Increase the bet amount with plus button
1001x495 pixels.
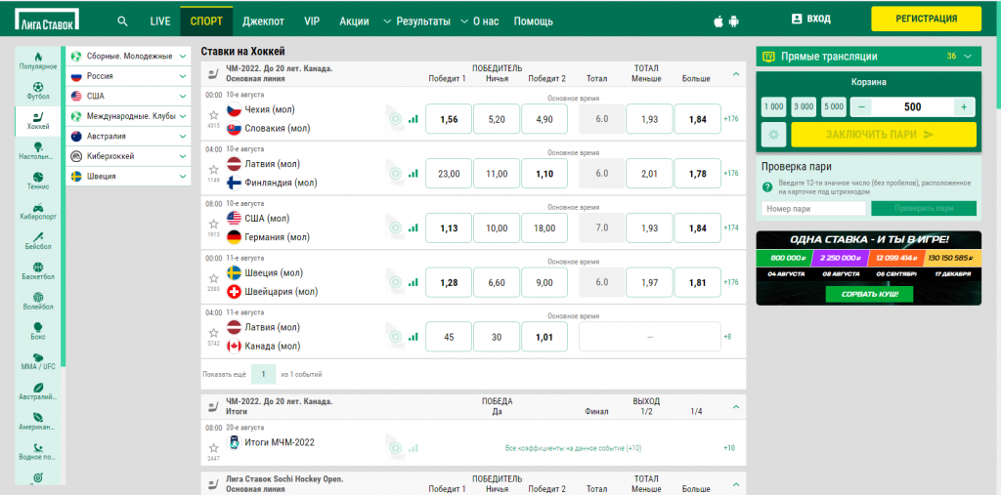[x=964, y=106]
